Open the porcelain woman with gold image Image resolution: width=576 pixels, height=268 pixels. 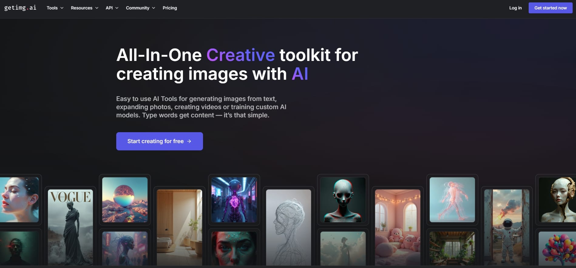point(557,200)
